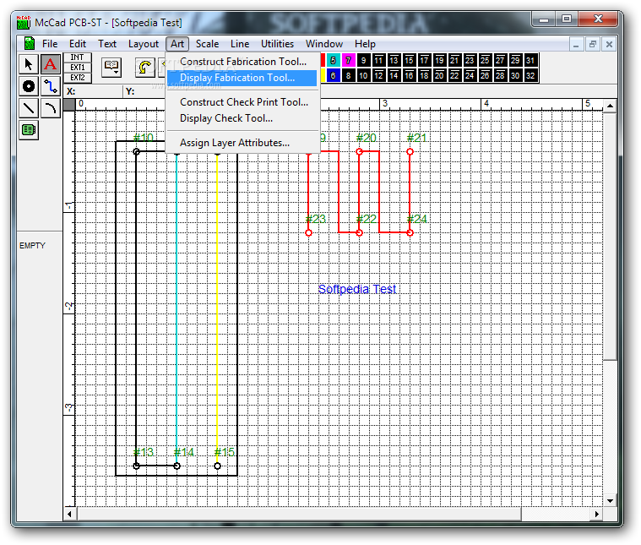Viewport: 641px width, 545px height.
Task: Select blue layer 6 swatch
Action: (334, 76)
